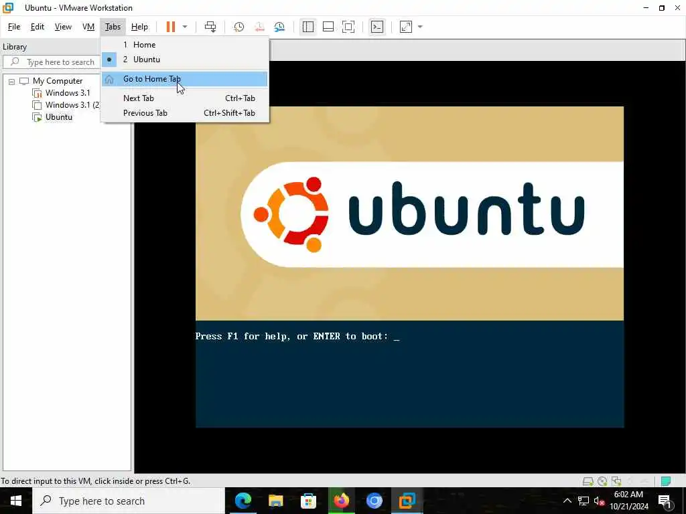Click the CD/DVD drive status icon
The image size is (686, 514).
coord(602,481)
